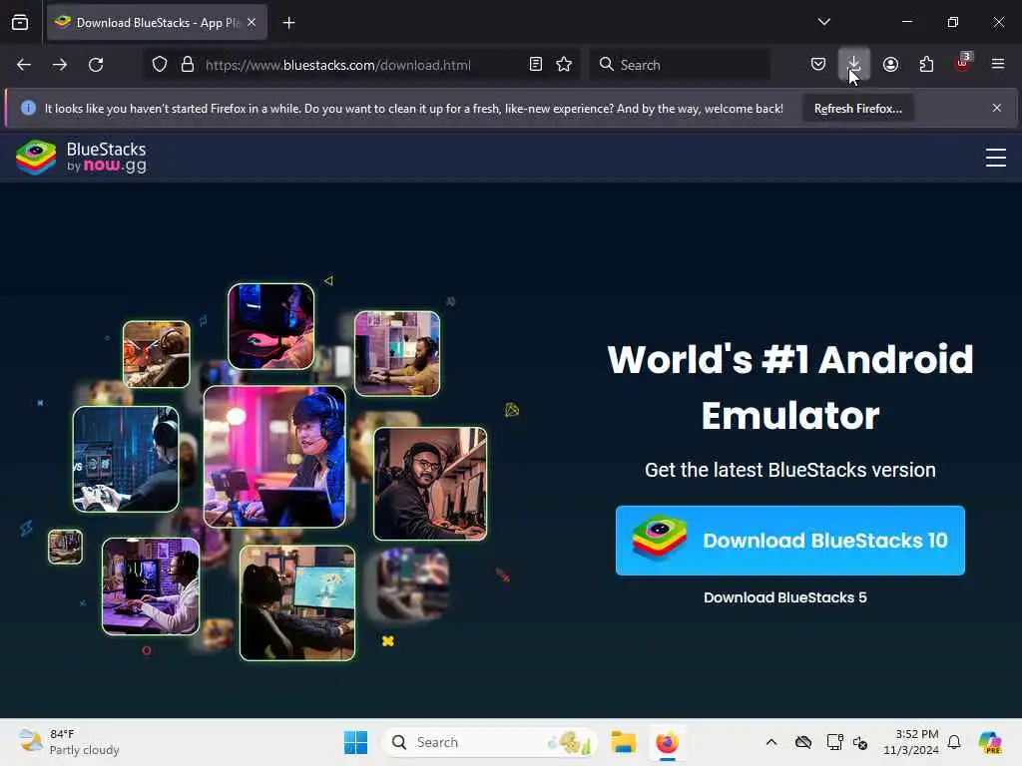This screenshot has height=766, width=1022.
Task: Open a new tab with plus button
Action: [x=288, y=23]
